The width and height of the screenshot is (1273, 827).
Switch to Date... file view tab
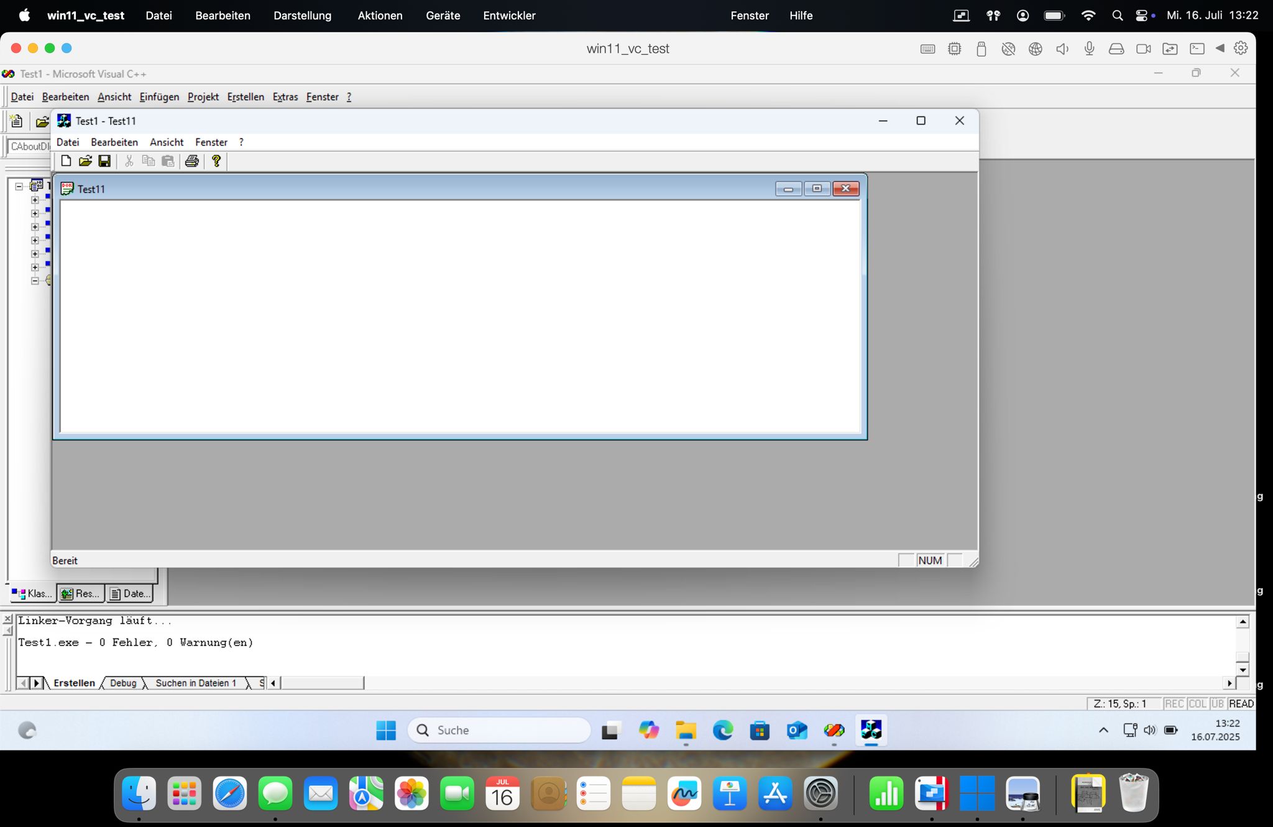pos(130,593)
